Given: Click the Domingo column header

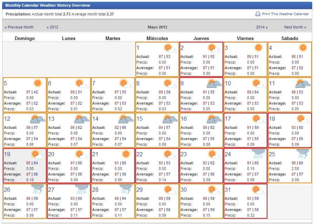Looking at the screenshot, I should point(25,38).
